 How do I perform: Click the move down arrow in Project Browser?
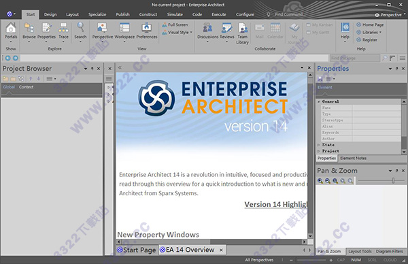coord(39,79)
